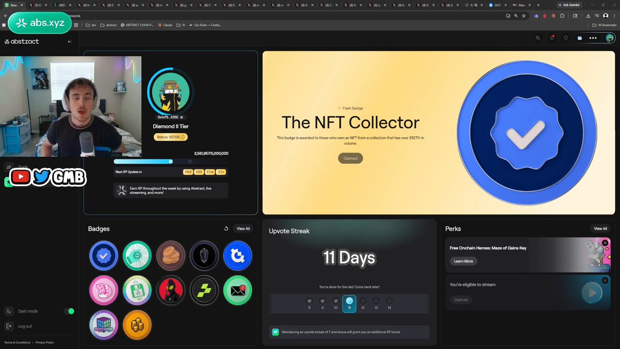Open the three-dots more menu in header
The image size is (620, 349).
593,38
